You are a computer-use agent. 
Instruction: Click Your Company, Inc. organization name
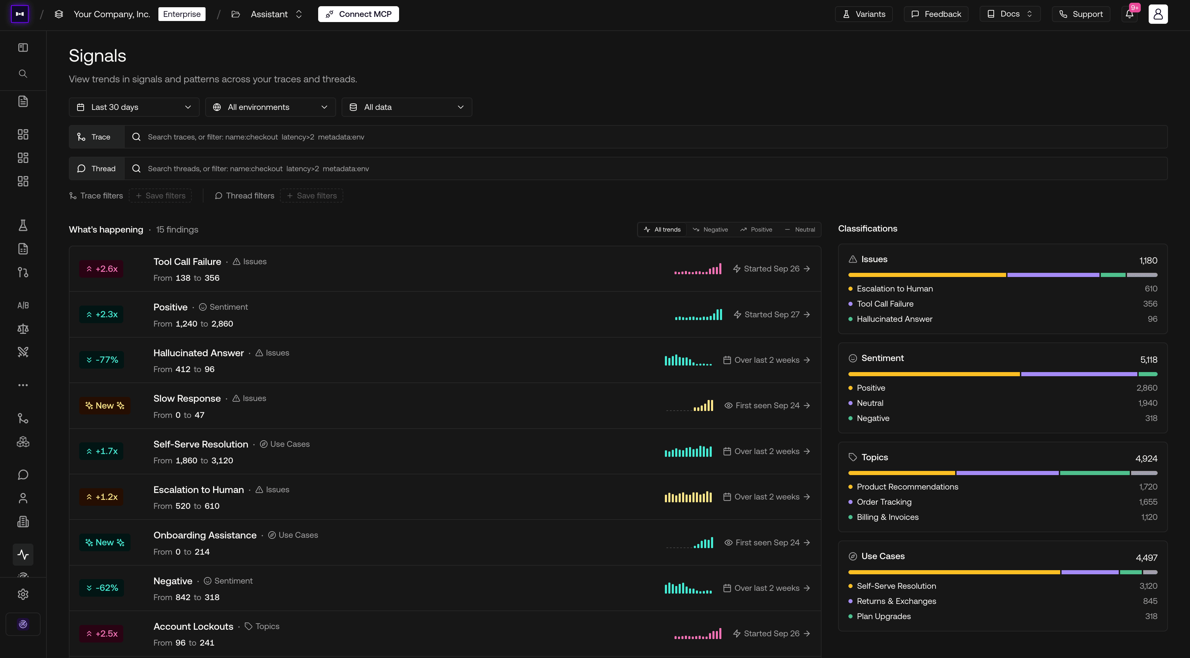pos(112,14)
